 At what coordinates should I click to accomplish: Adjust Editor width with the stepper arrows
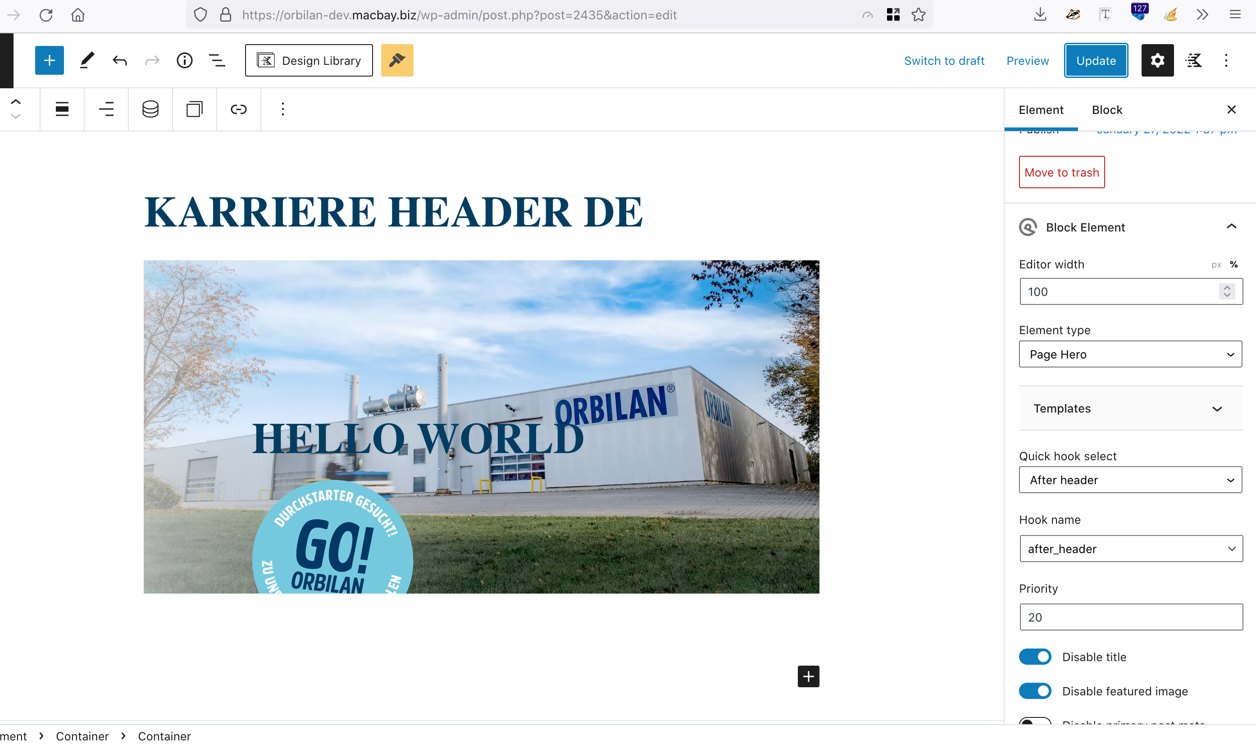[1227, 292]
